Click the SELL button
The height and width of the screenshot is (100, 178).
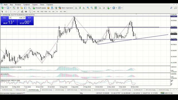click(x=5, y=18)
